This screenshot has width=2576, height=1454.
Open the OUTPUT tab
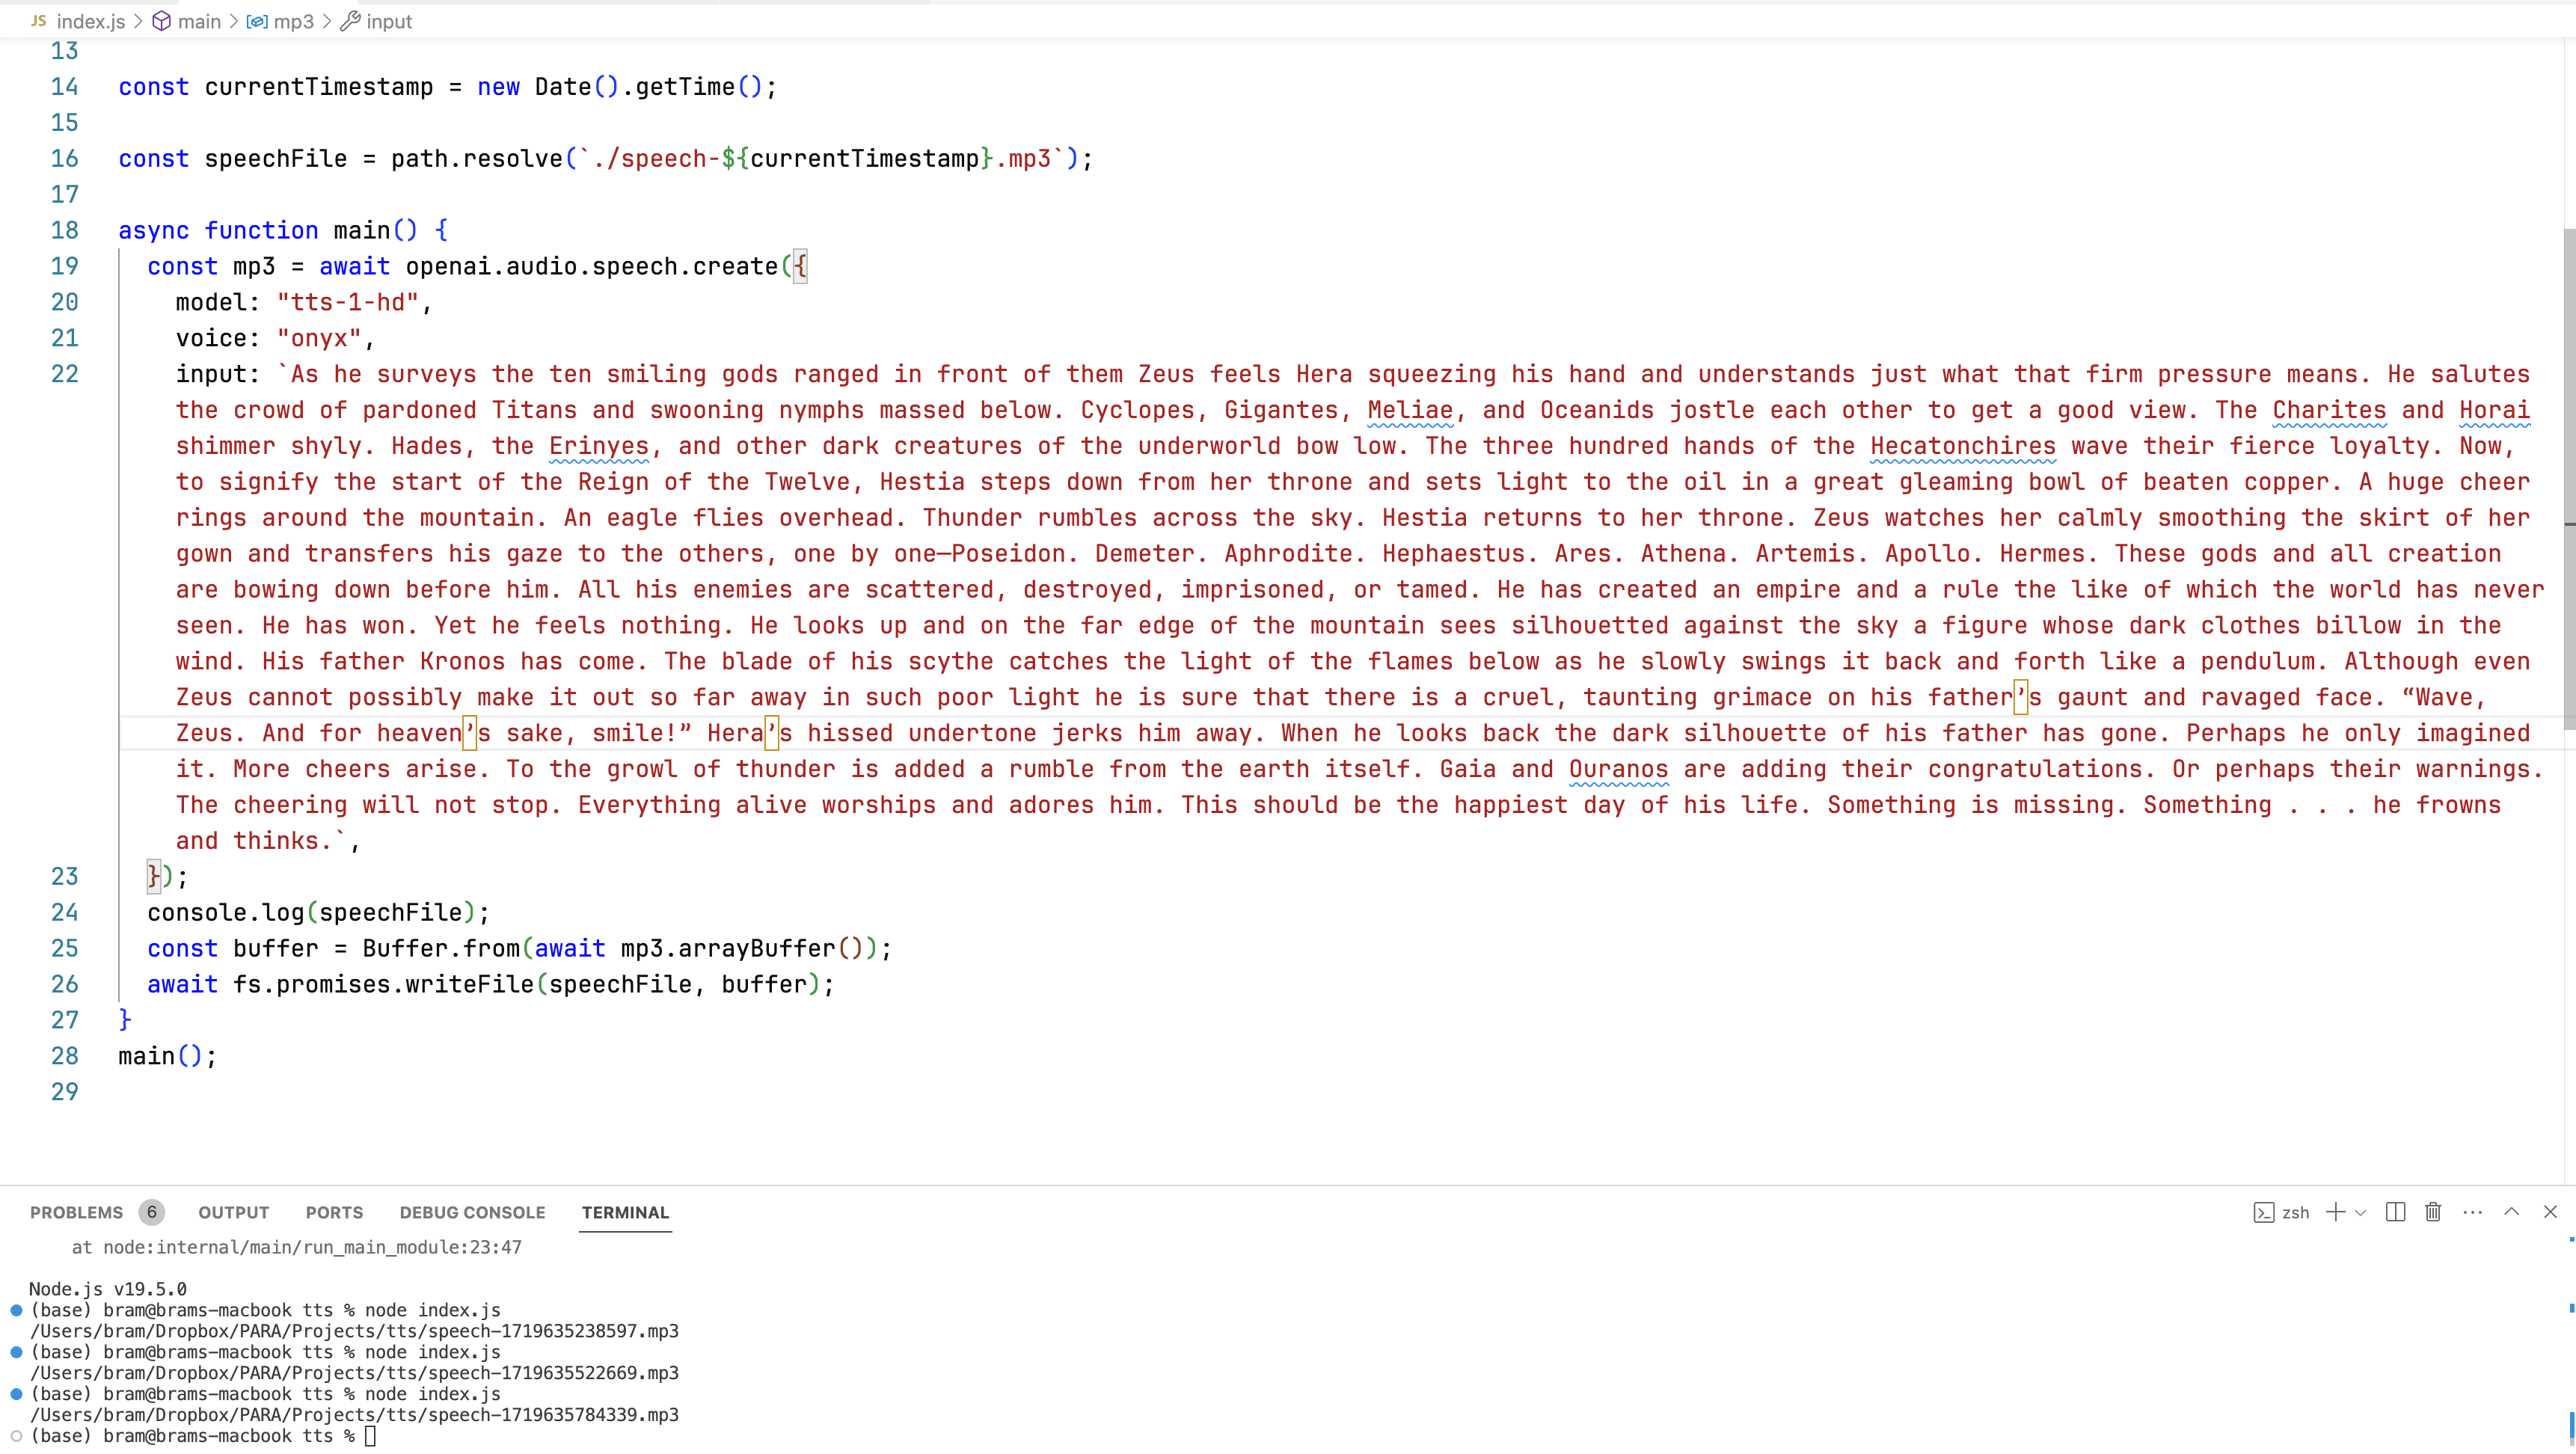tap(233, 1212)
